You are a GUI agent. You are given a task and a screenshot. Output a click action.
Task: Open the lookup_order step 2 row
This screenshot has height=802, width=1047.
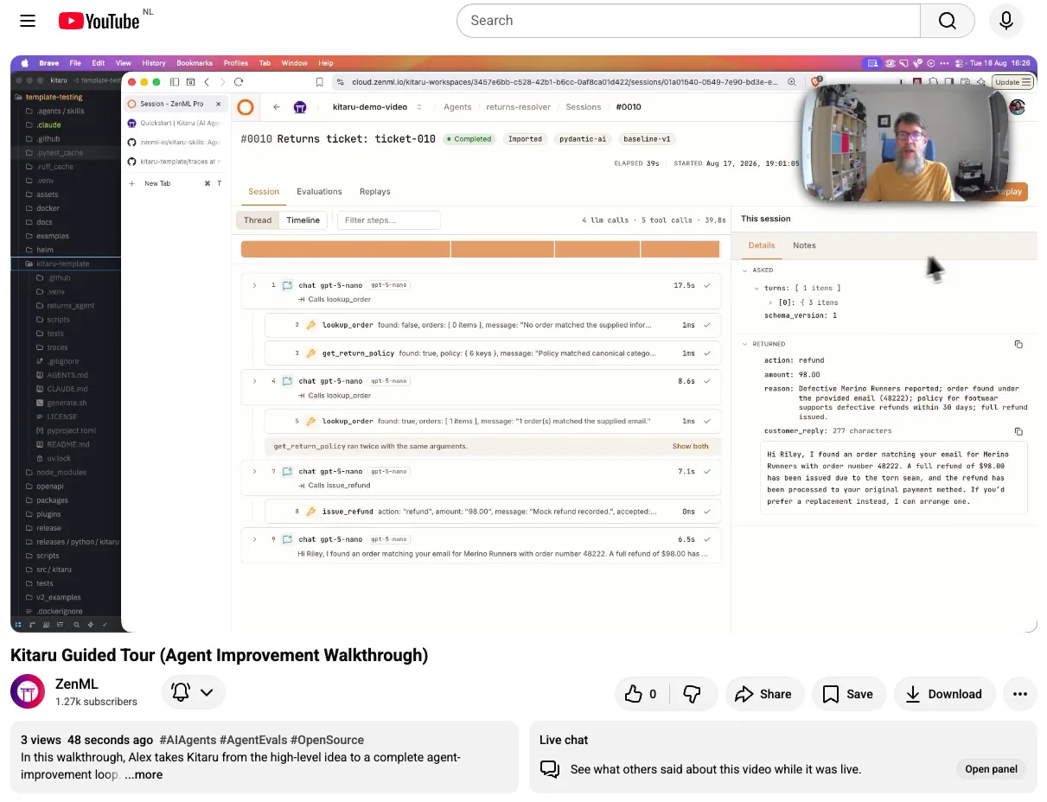[493, 325]
